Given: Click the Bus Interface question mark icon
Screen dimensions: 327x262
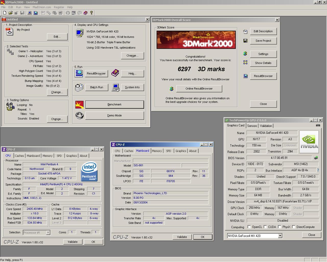Looking at the screenshot, I should pyautogui.click(x=318, y=170).
